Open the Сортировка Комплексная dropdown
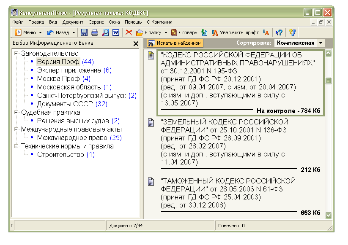 tap(321, 43)
